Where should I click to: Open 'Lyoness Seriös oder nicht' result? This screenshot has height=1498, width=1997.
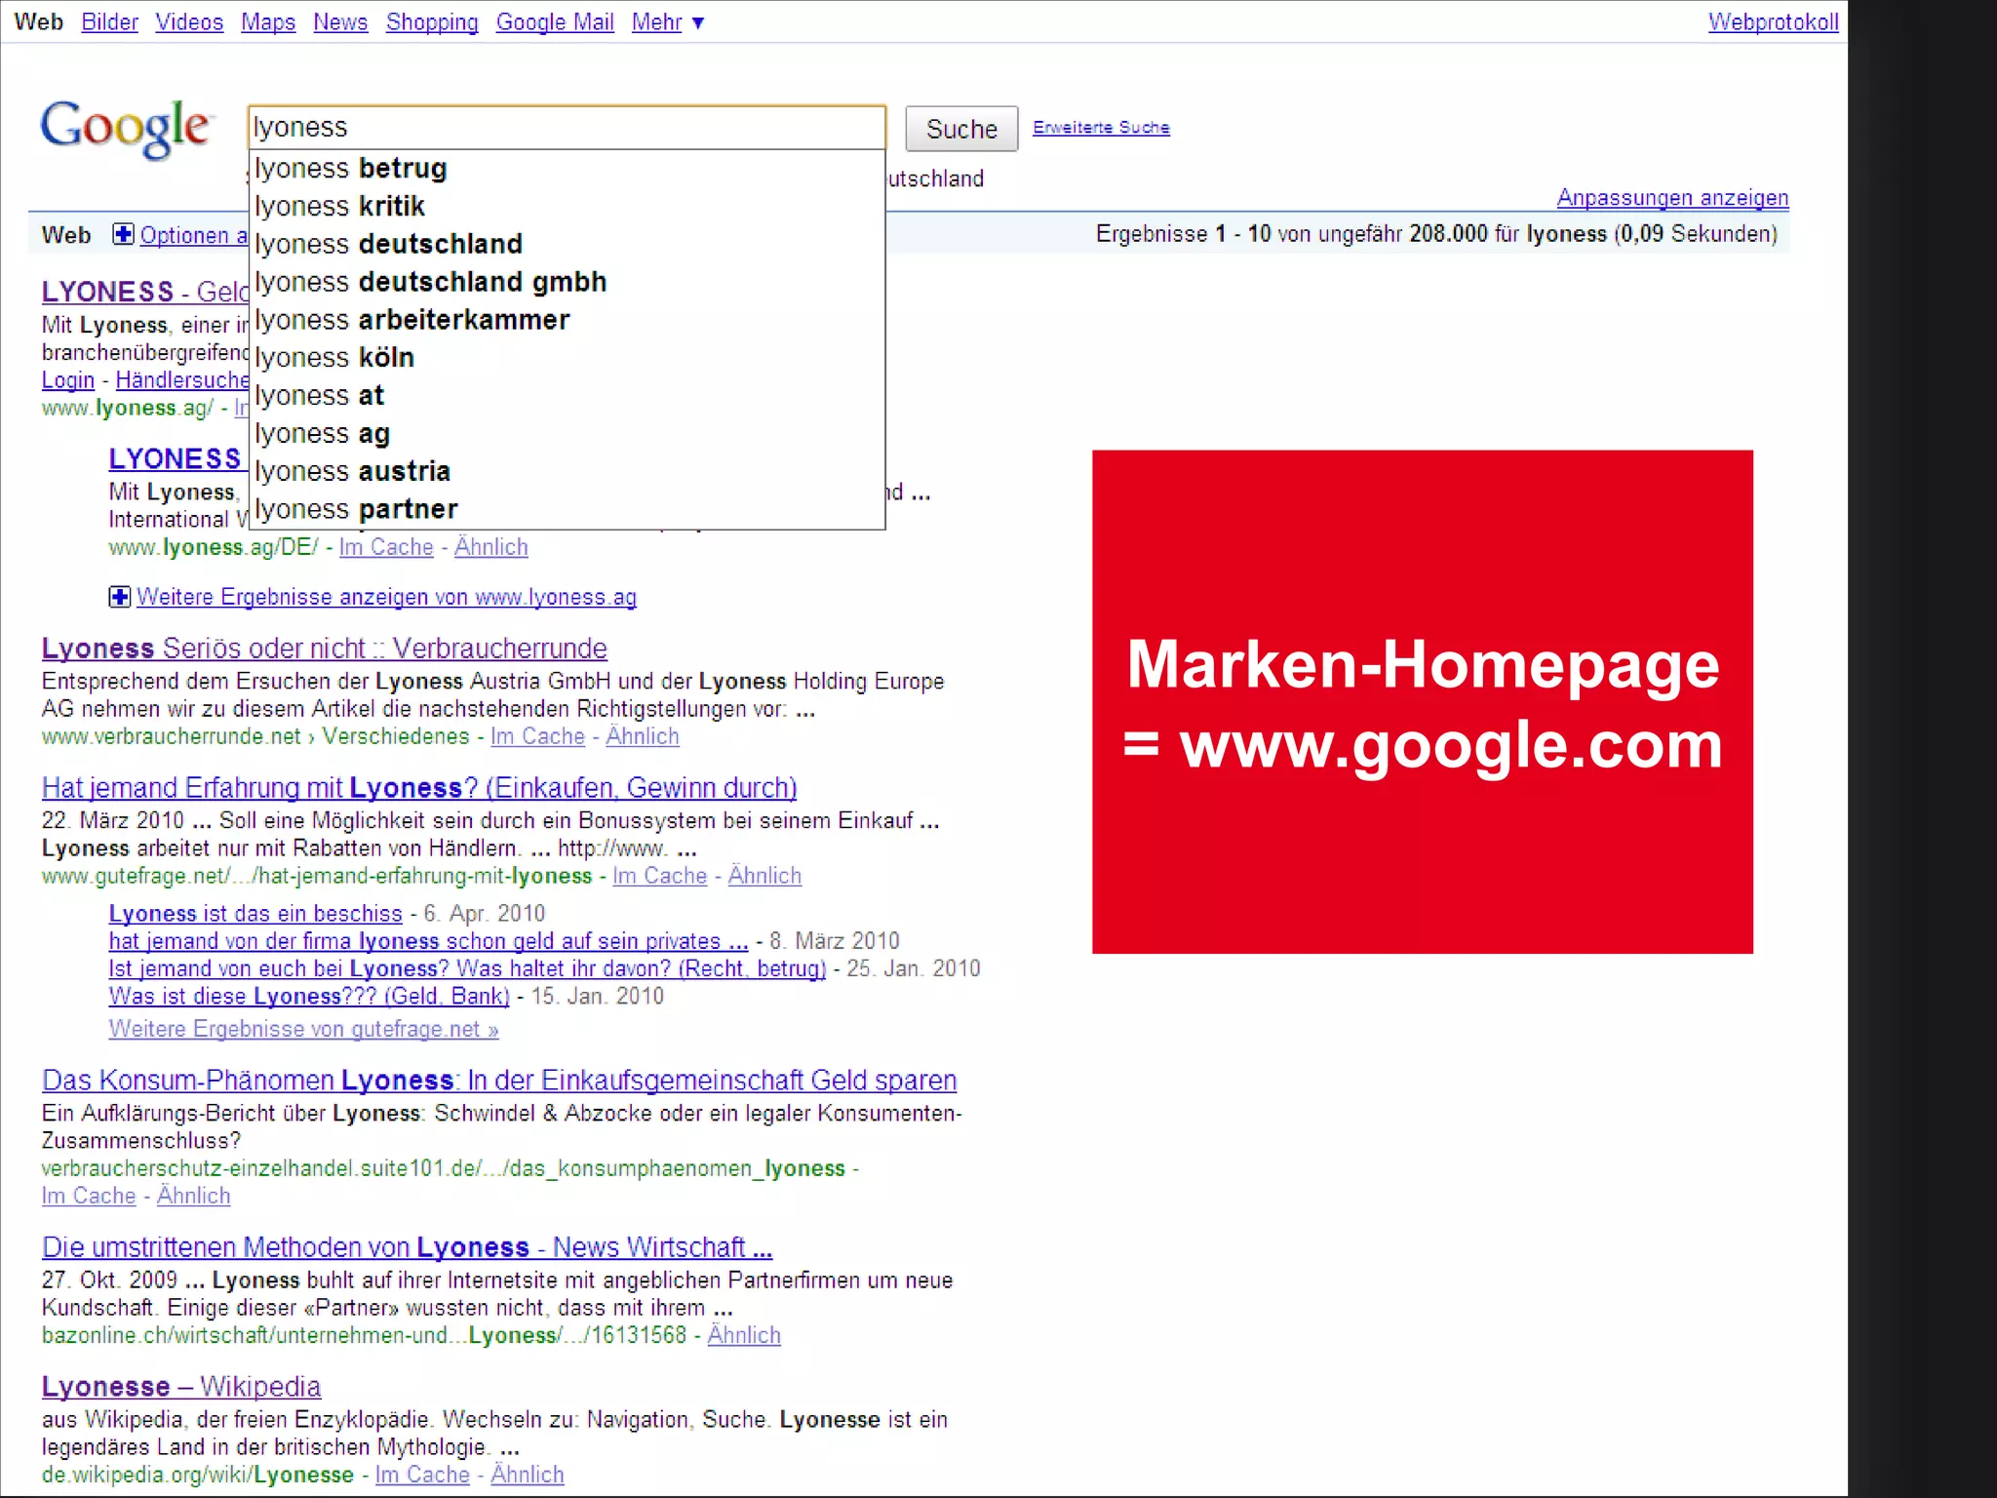tap(324, 649)
